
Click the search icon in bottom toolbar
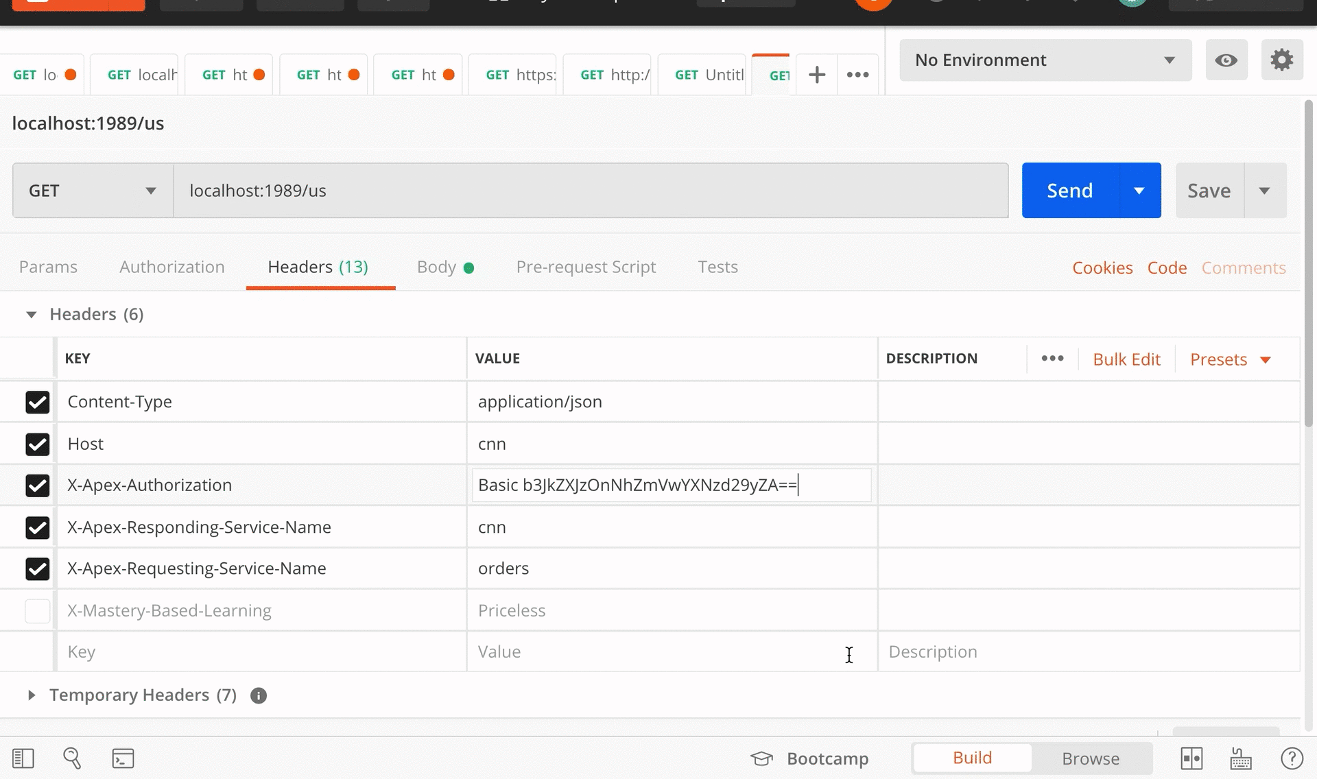(72, 758)
